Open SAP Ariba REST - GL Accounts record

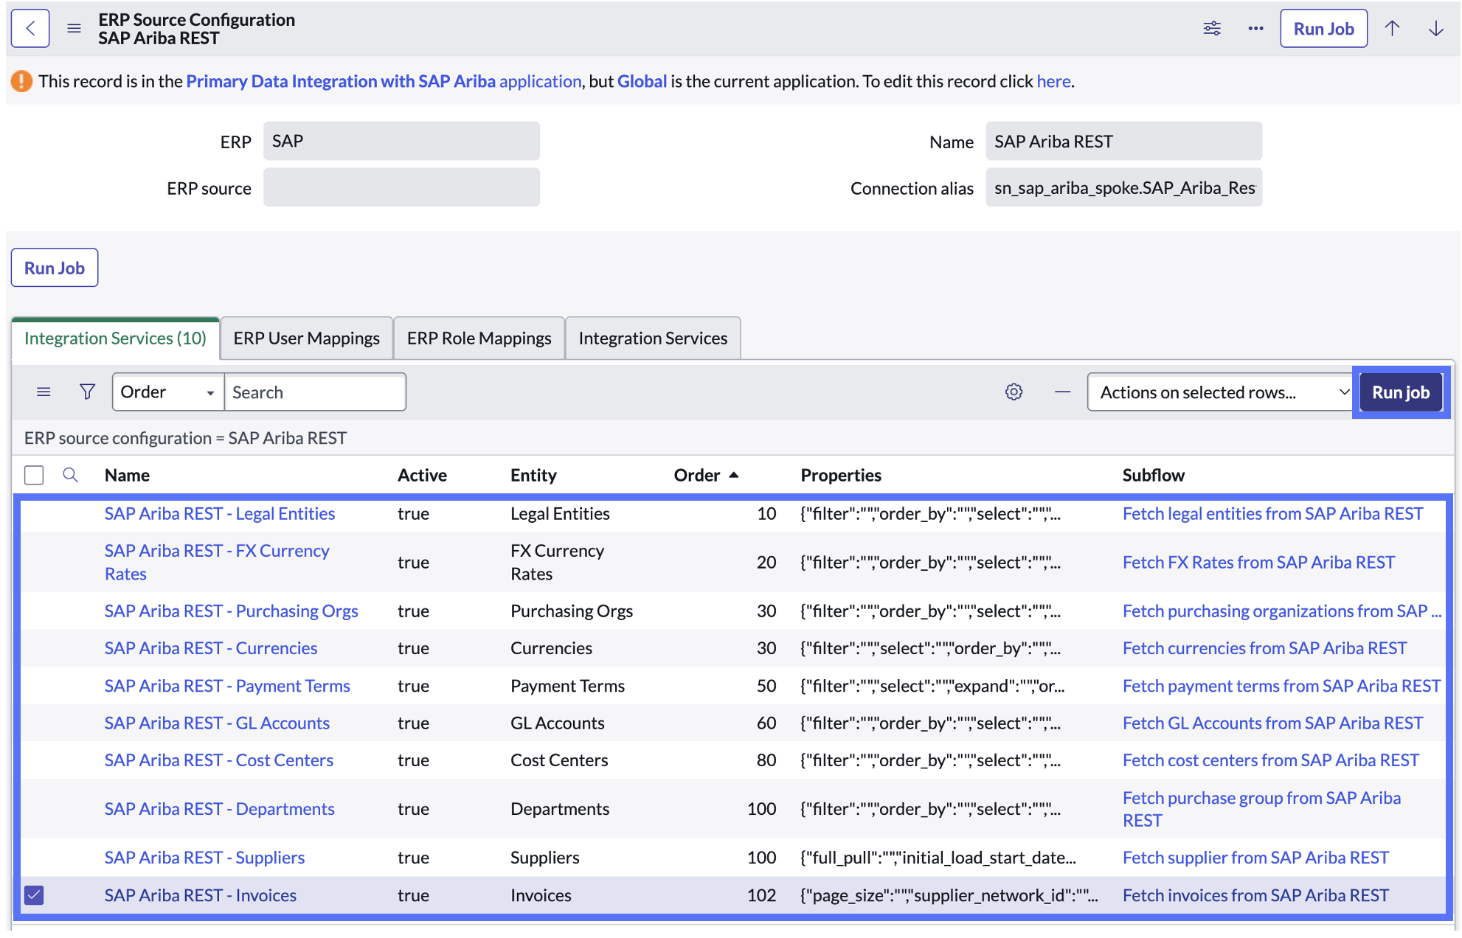(217, 723)
